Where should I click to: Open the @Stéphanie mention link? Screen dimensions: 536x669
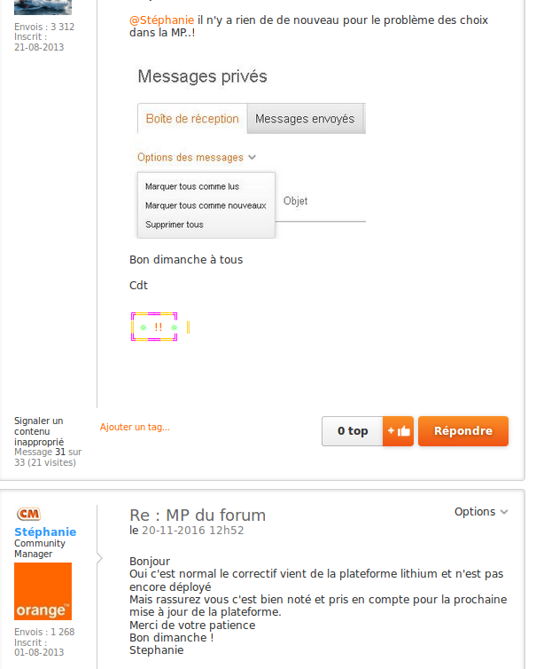click(x=161, y=20)
